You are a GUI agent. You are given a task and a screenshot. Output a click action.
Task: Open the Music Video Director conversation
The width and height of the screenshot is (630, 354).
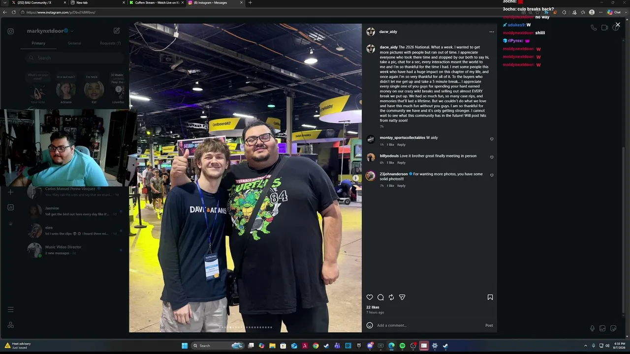pyautogui.click(x=75, y=250)
